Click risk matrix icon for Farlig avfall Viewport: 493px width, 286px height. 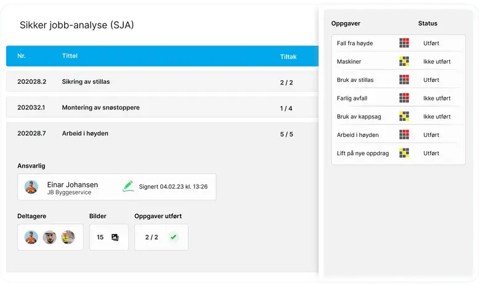coord(404,98)
